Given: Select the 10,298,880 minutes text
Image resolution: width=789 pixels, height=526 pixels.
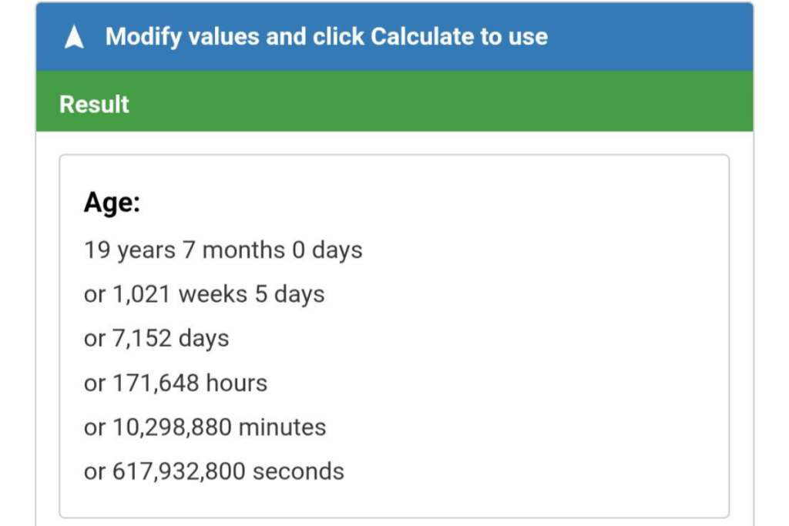Looking at the screenshot, I should [x=204, y=427].
